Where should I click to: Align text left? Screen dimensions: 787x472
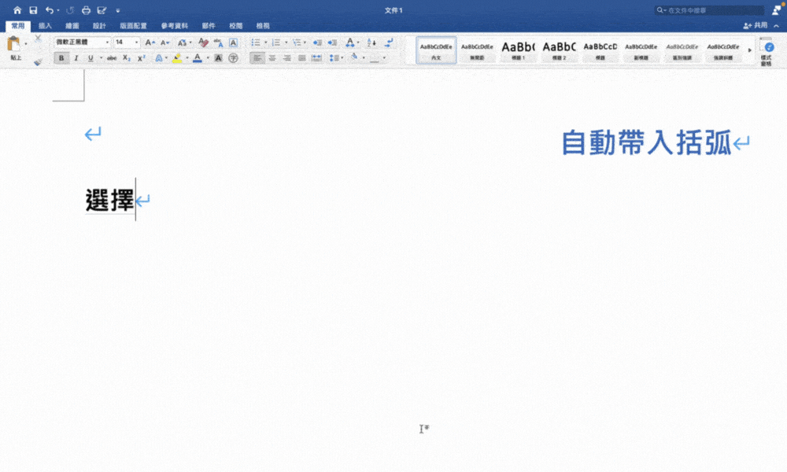click(x=257, y=58)
